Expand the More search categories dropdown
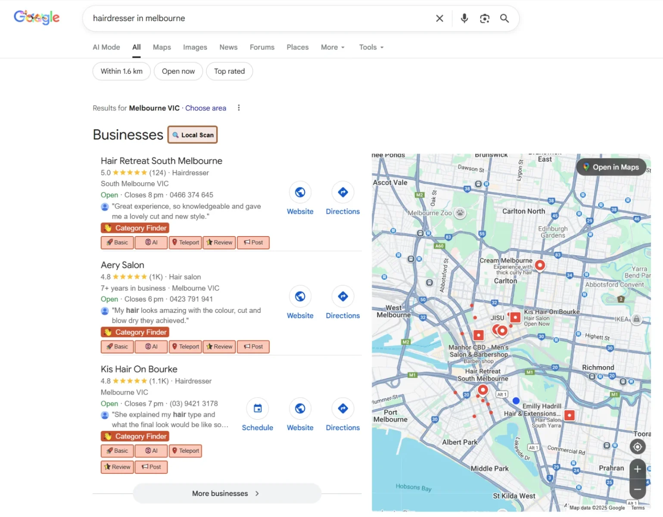The width and height of the screenshot is (663, 517). (332, 47)
